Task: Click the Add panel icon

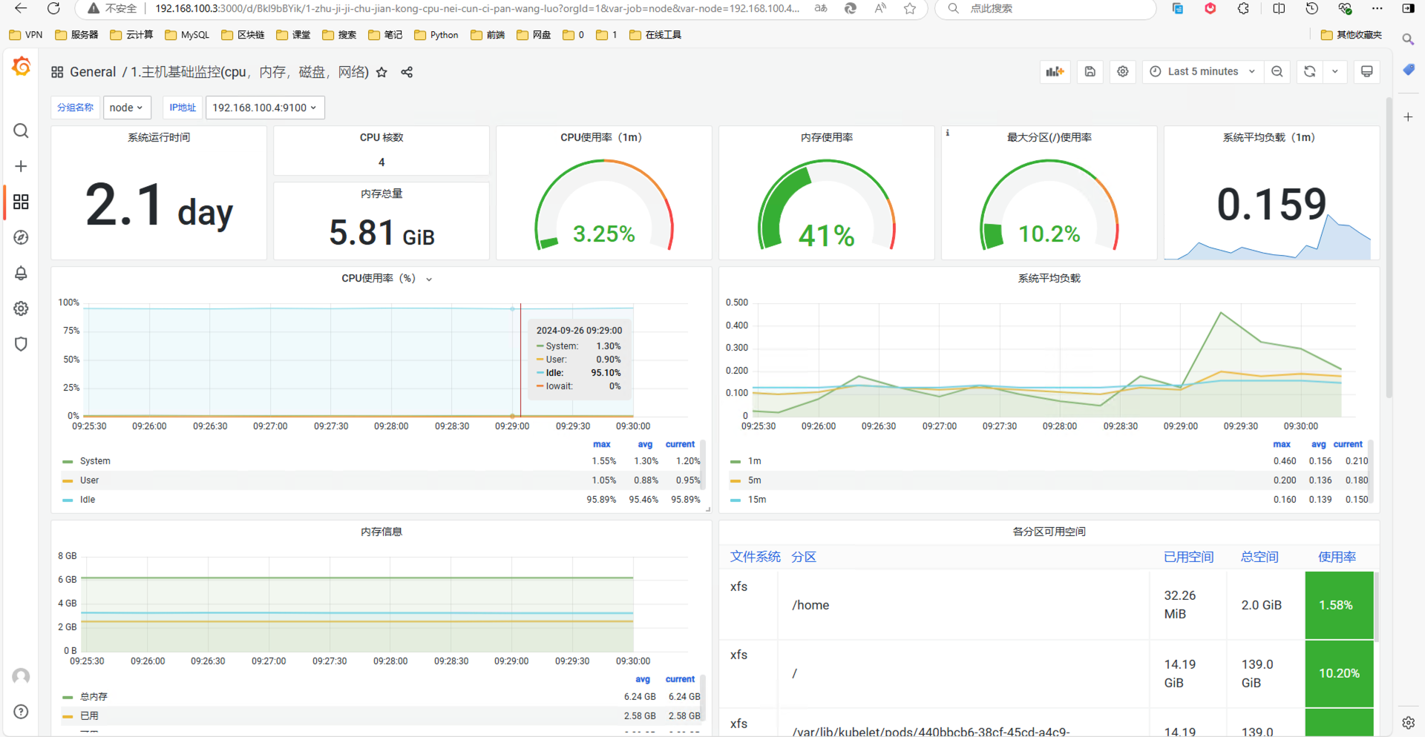Action: 1055,71
